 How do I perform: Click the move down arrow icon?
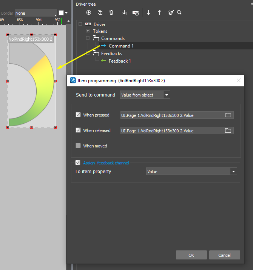click(148, 12)
